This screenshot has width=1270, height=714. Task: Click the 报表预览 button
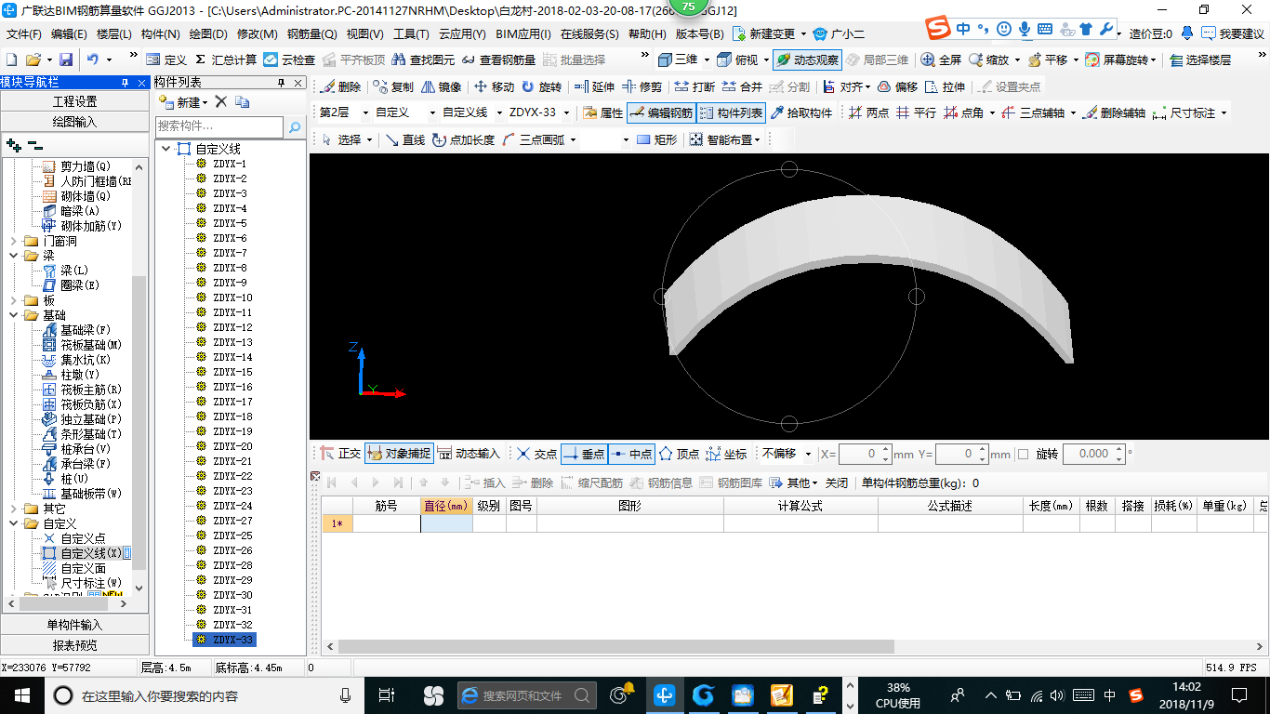(x=74, y=645)
